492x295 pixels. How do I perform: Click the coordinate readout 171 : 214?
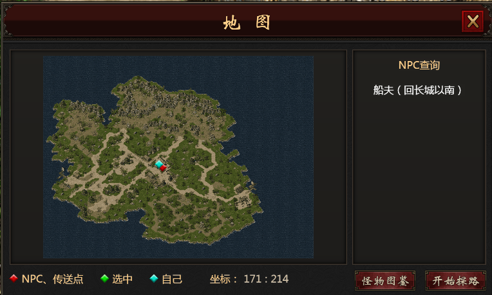(266, 279)
